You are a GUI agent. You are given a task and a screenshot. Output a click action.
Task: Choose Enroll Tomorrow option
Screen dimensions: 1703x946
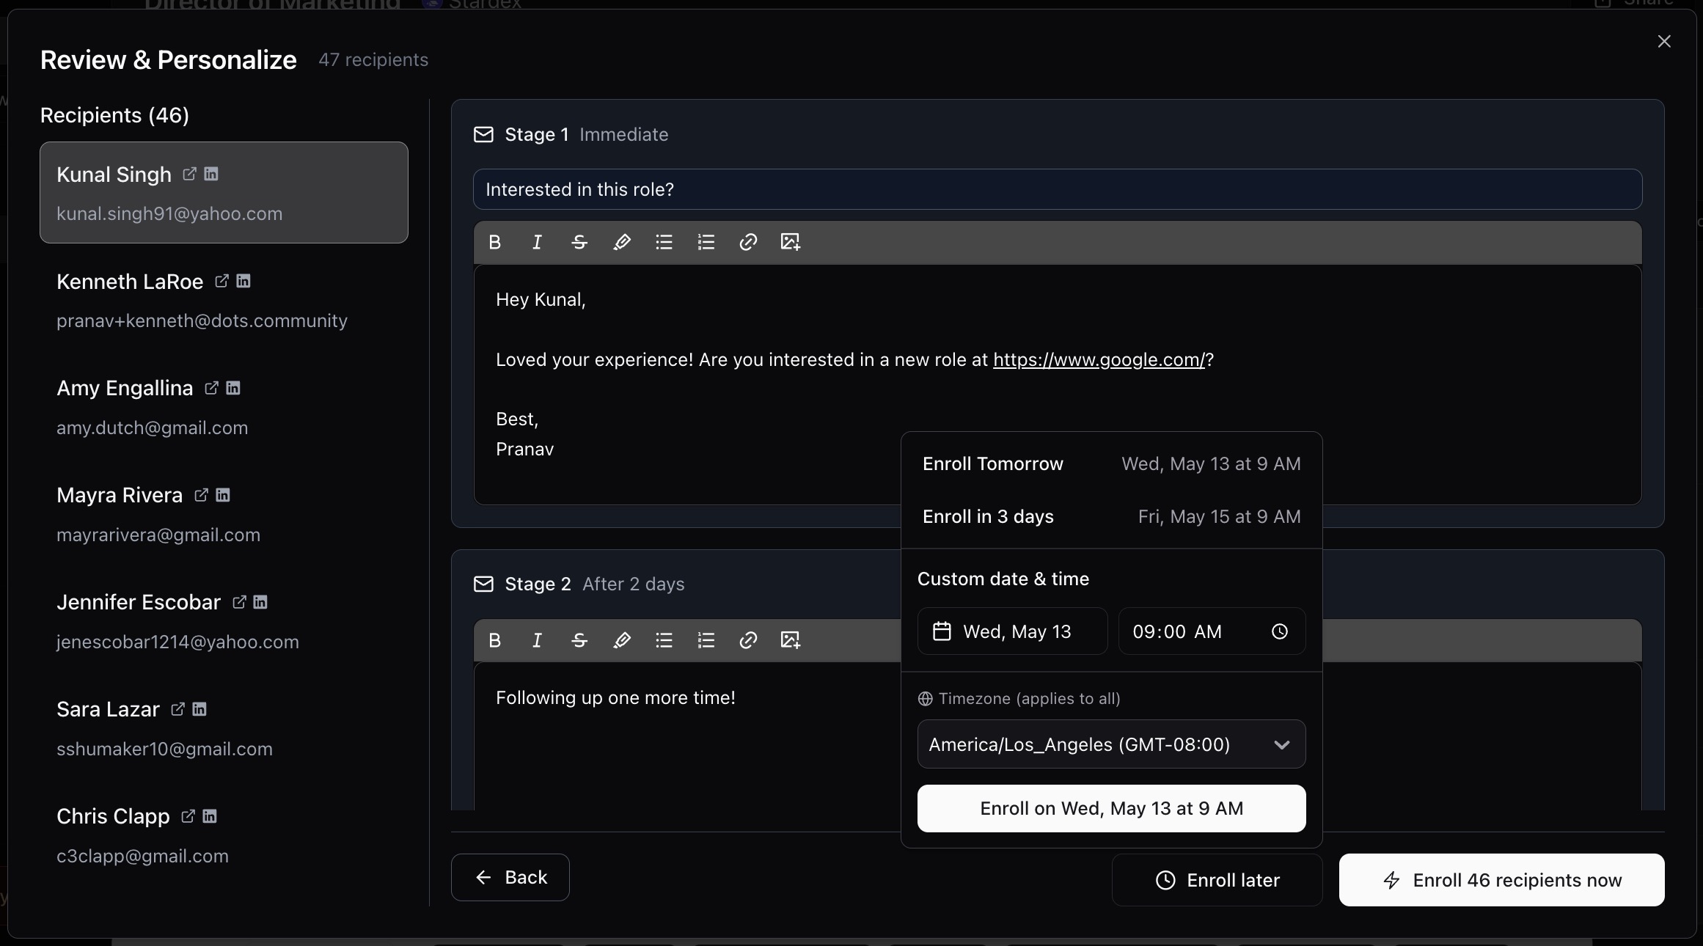pyautogui.click(x=1111, y=464)
